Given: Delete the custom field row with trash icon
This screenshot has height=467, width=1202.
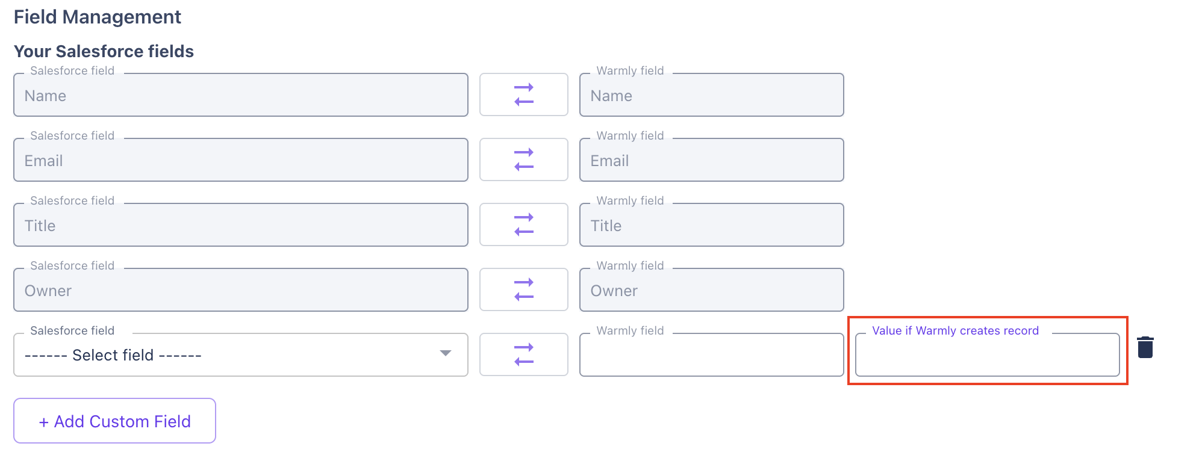Looking at the screenshot, I should tap(1145, 348).
